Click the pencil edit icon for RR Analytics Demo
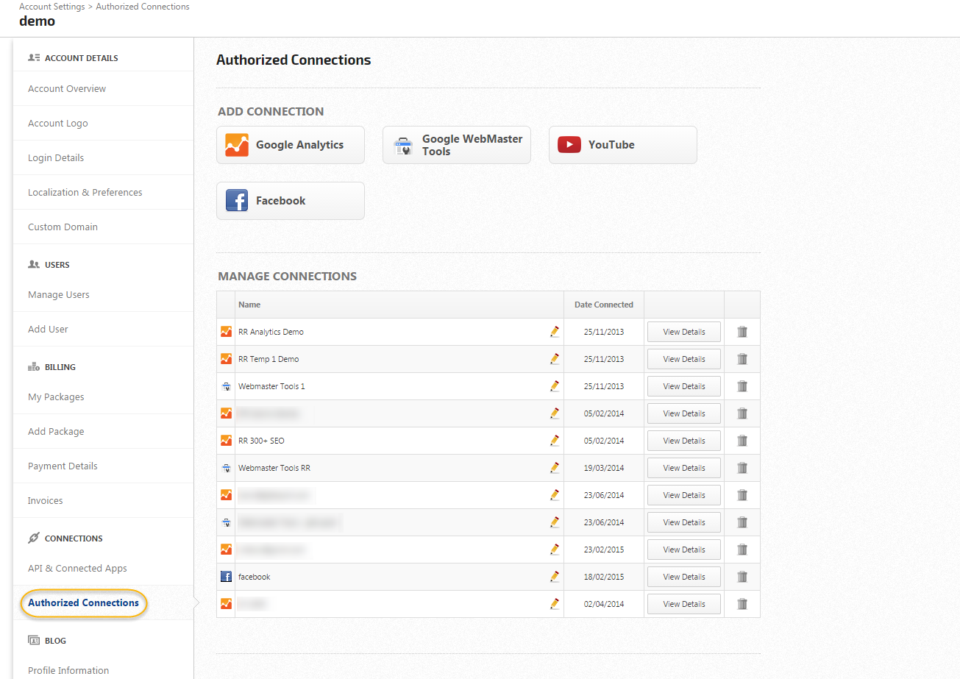This screenshot has height=679, width=960. 555,332
